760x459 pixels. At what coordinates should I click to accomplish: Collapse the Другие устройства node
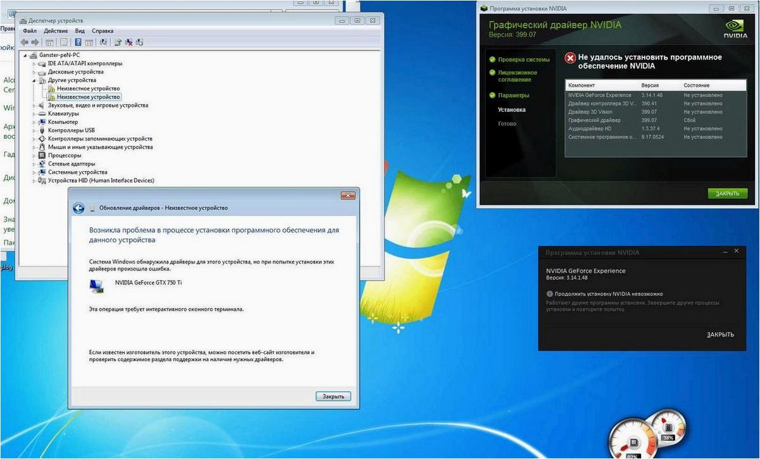[x=34, y=80]
